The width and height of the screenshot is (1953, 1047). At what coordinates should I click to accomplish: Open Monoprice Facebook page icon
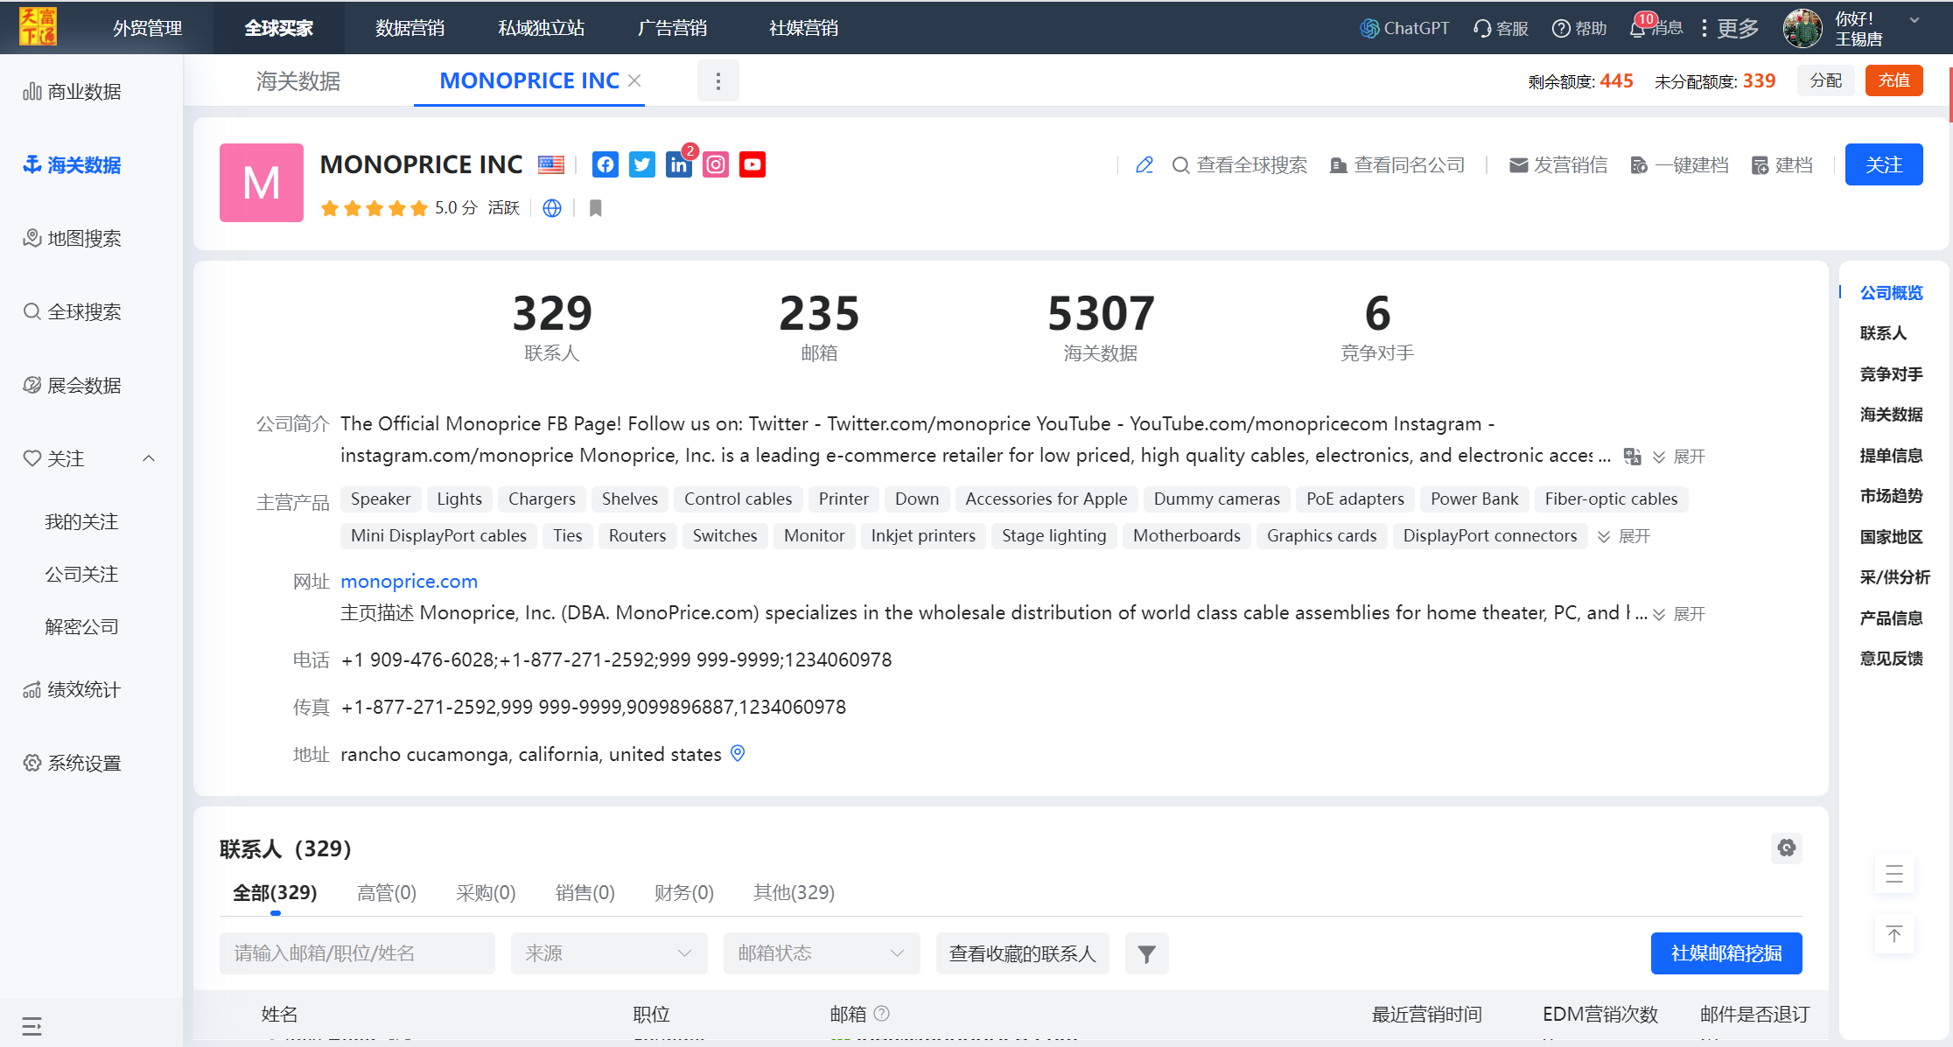click(605, 164)
